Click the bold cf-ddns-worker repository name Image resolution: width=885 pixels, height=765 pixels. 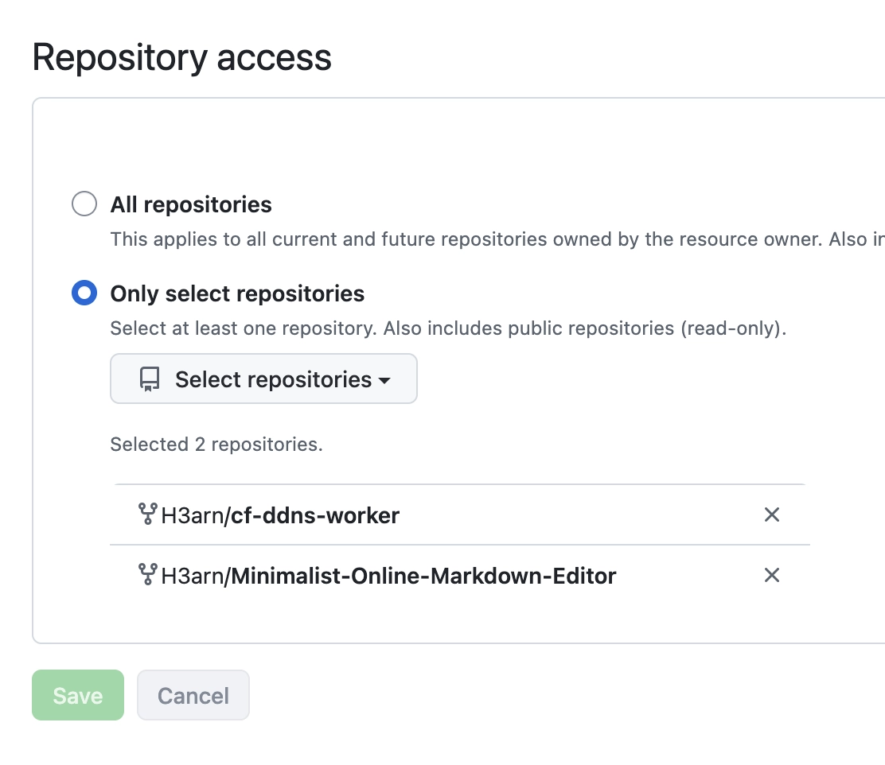coord(315,516)
